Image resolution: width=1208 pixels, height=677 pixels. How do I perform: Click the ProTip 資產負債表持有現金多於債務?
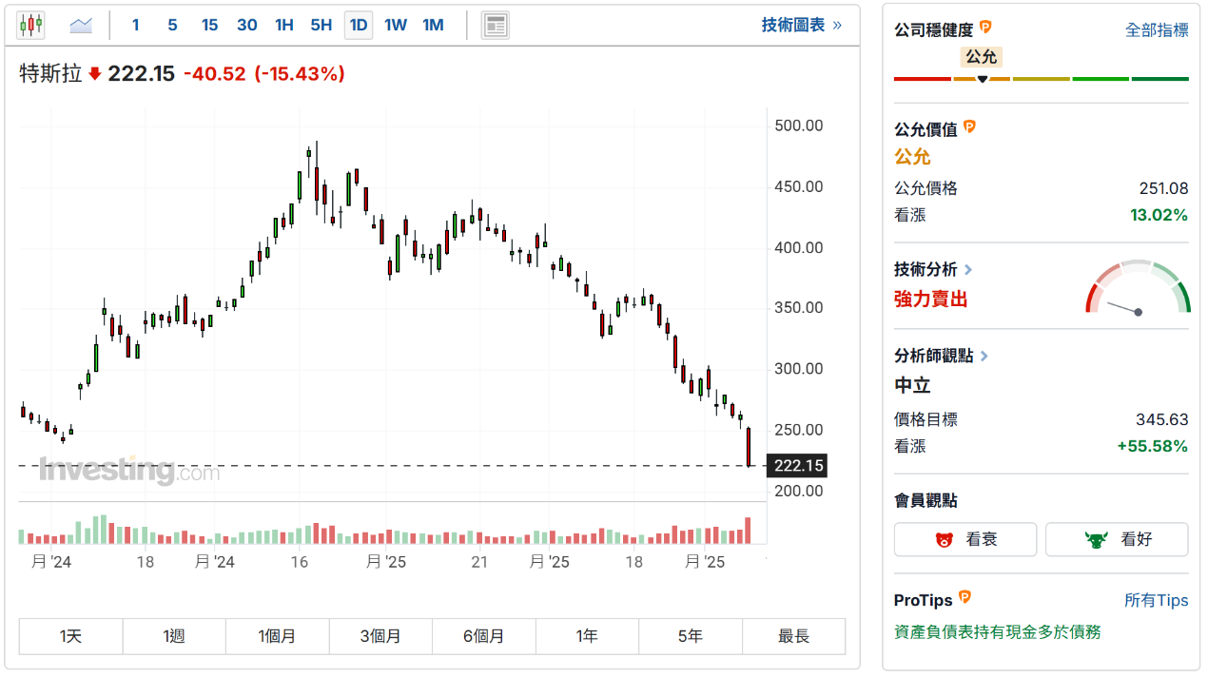pos(998,631)
